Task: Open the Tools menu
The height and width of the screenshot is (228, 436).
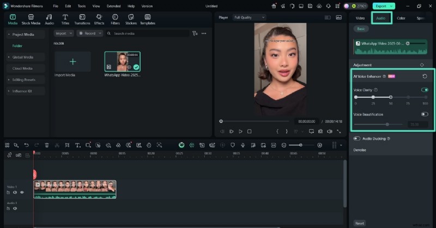Action: click(82, 6)
